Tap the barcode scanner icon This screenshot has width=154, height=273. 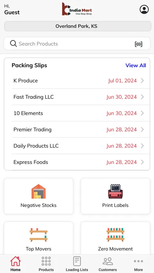[138, 44]
